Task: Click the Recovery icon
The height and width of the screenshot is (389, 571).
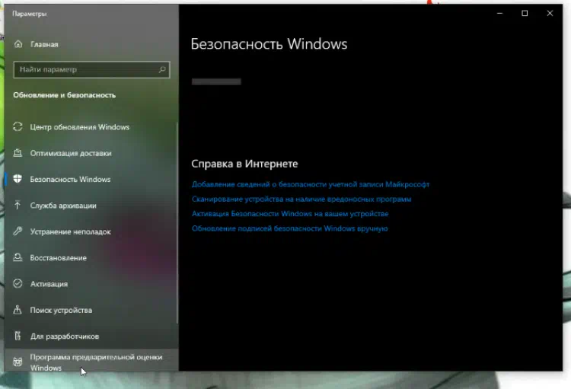Action: 18,257
